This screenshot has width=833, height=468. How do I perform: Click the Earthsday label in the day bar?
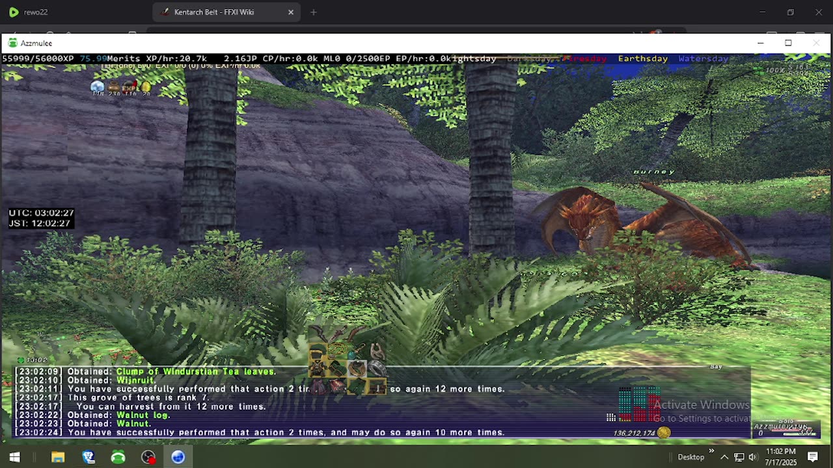click(x=643, y=58)
